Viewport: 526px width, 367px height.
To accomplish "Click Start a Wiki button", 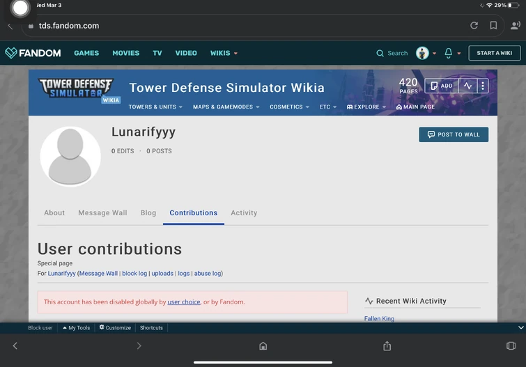I will 495,53.
